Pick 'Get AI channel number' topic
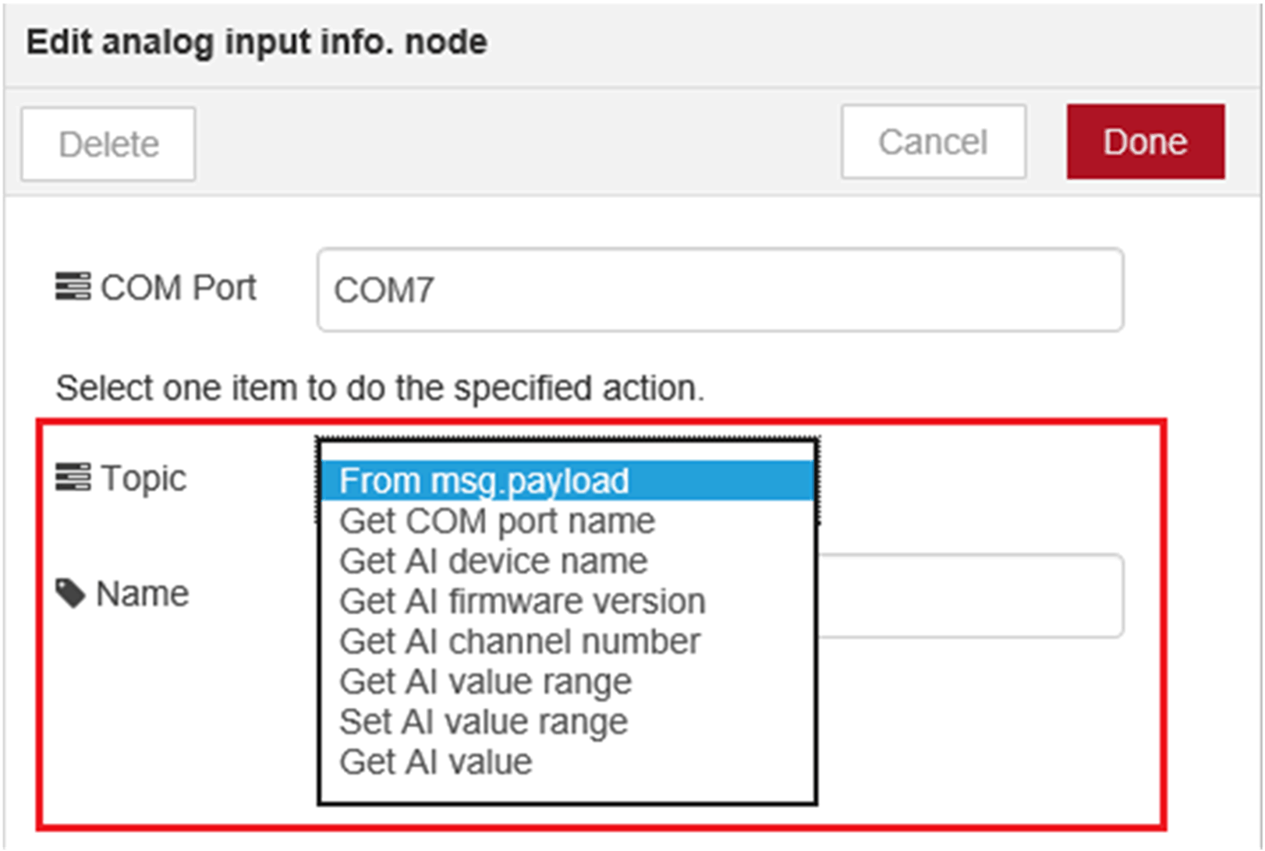 pos(519,641)
